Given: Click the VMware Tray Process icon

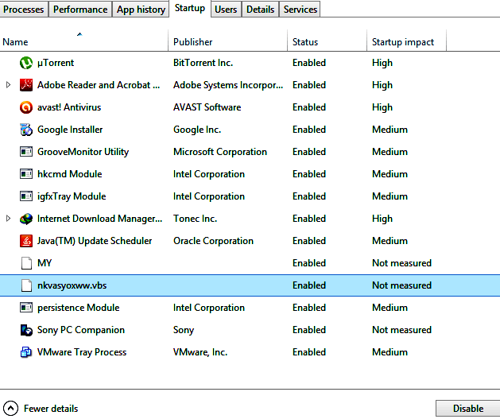Looking at the screenshot, I should [25, 352].
